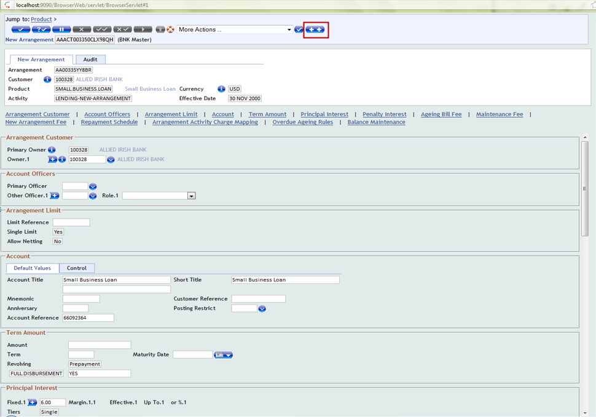Add a Fixed.1 interest rate row
Image resolution: width=596 pixels, height=417 pixels.
pos(33,402)
